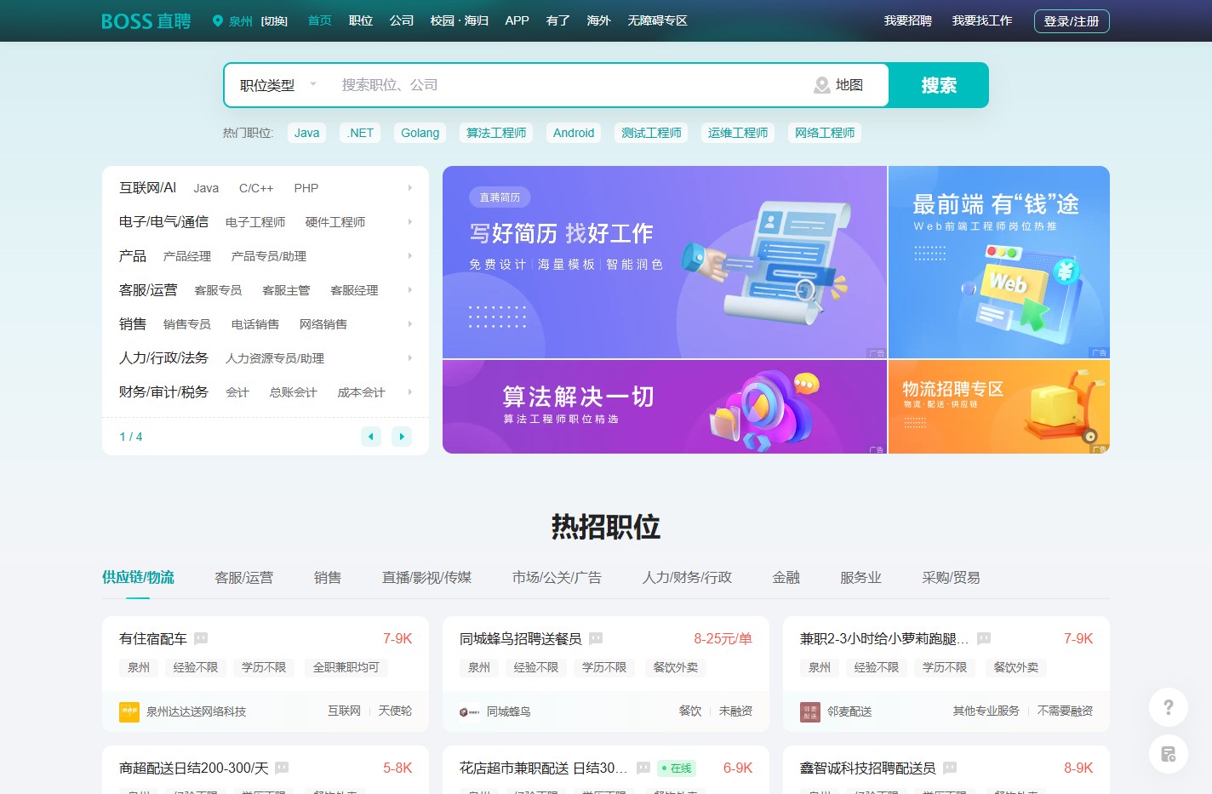This screenshot has height=794, width=1212.
Task: Expand the 互联网/AI category arrow
Action: pos(409,188)
